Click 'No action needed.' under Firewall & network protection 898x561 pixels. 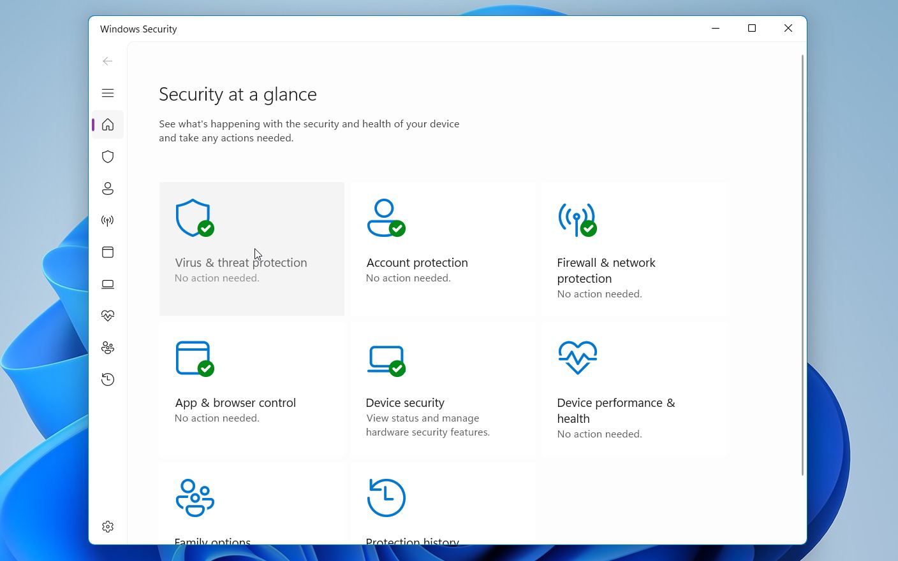tap(600, 294)
